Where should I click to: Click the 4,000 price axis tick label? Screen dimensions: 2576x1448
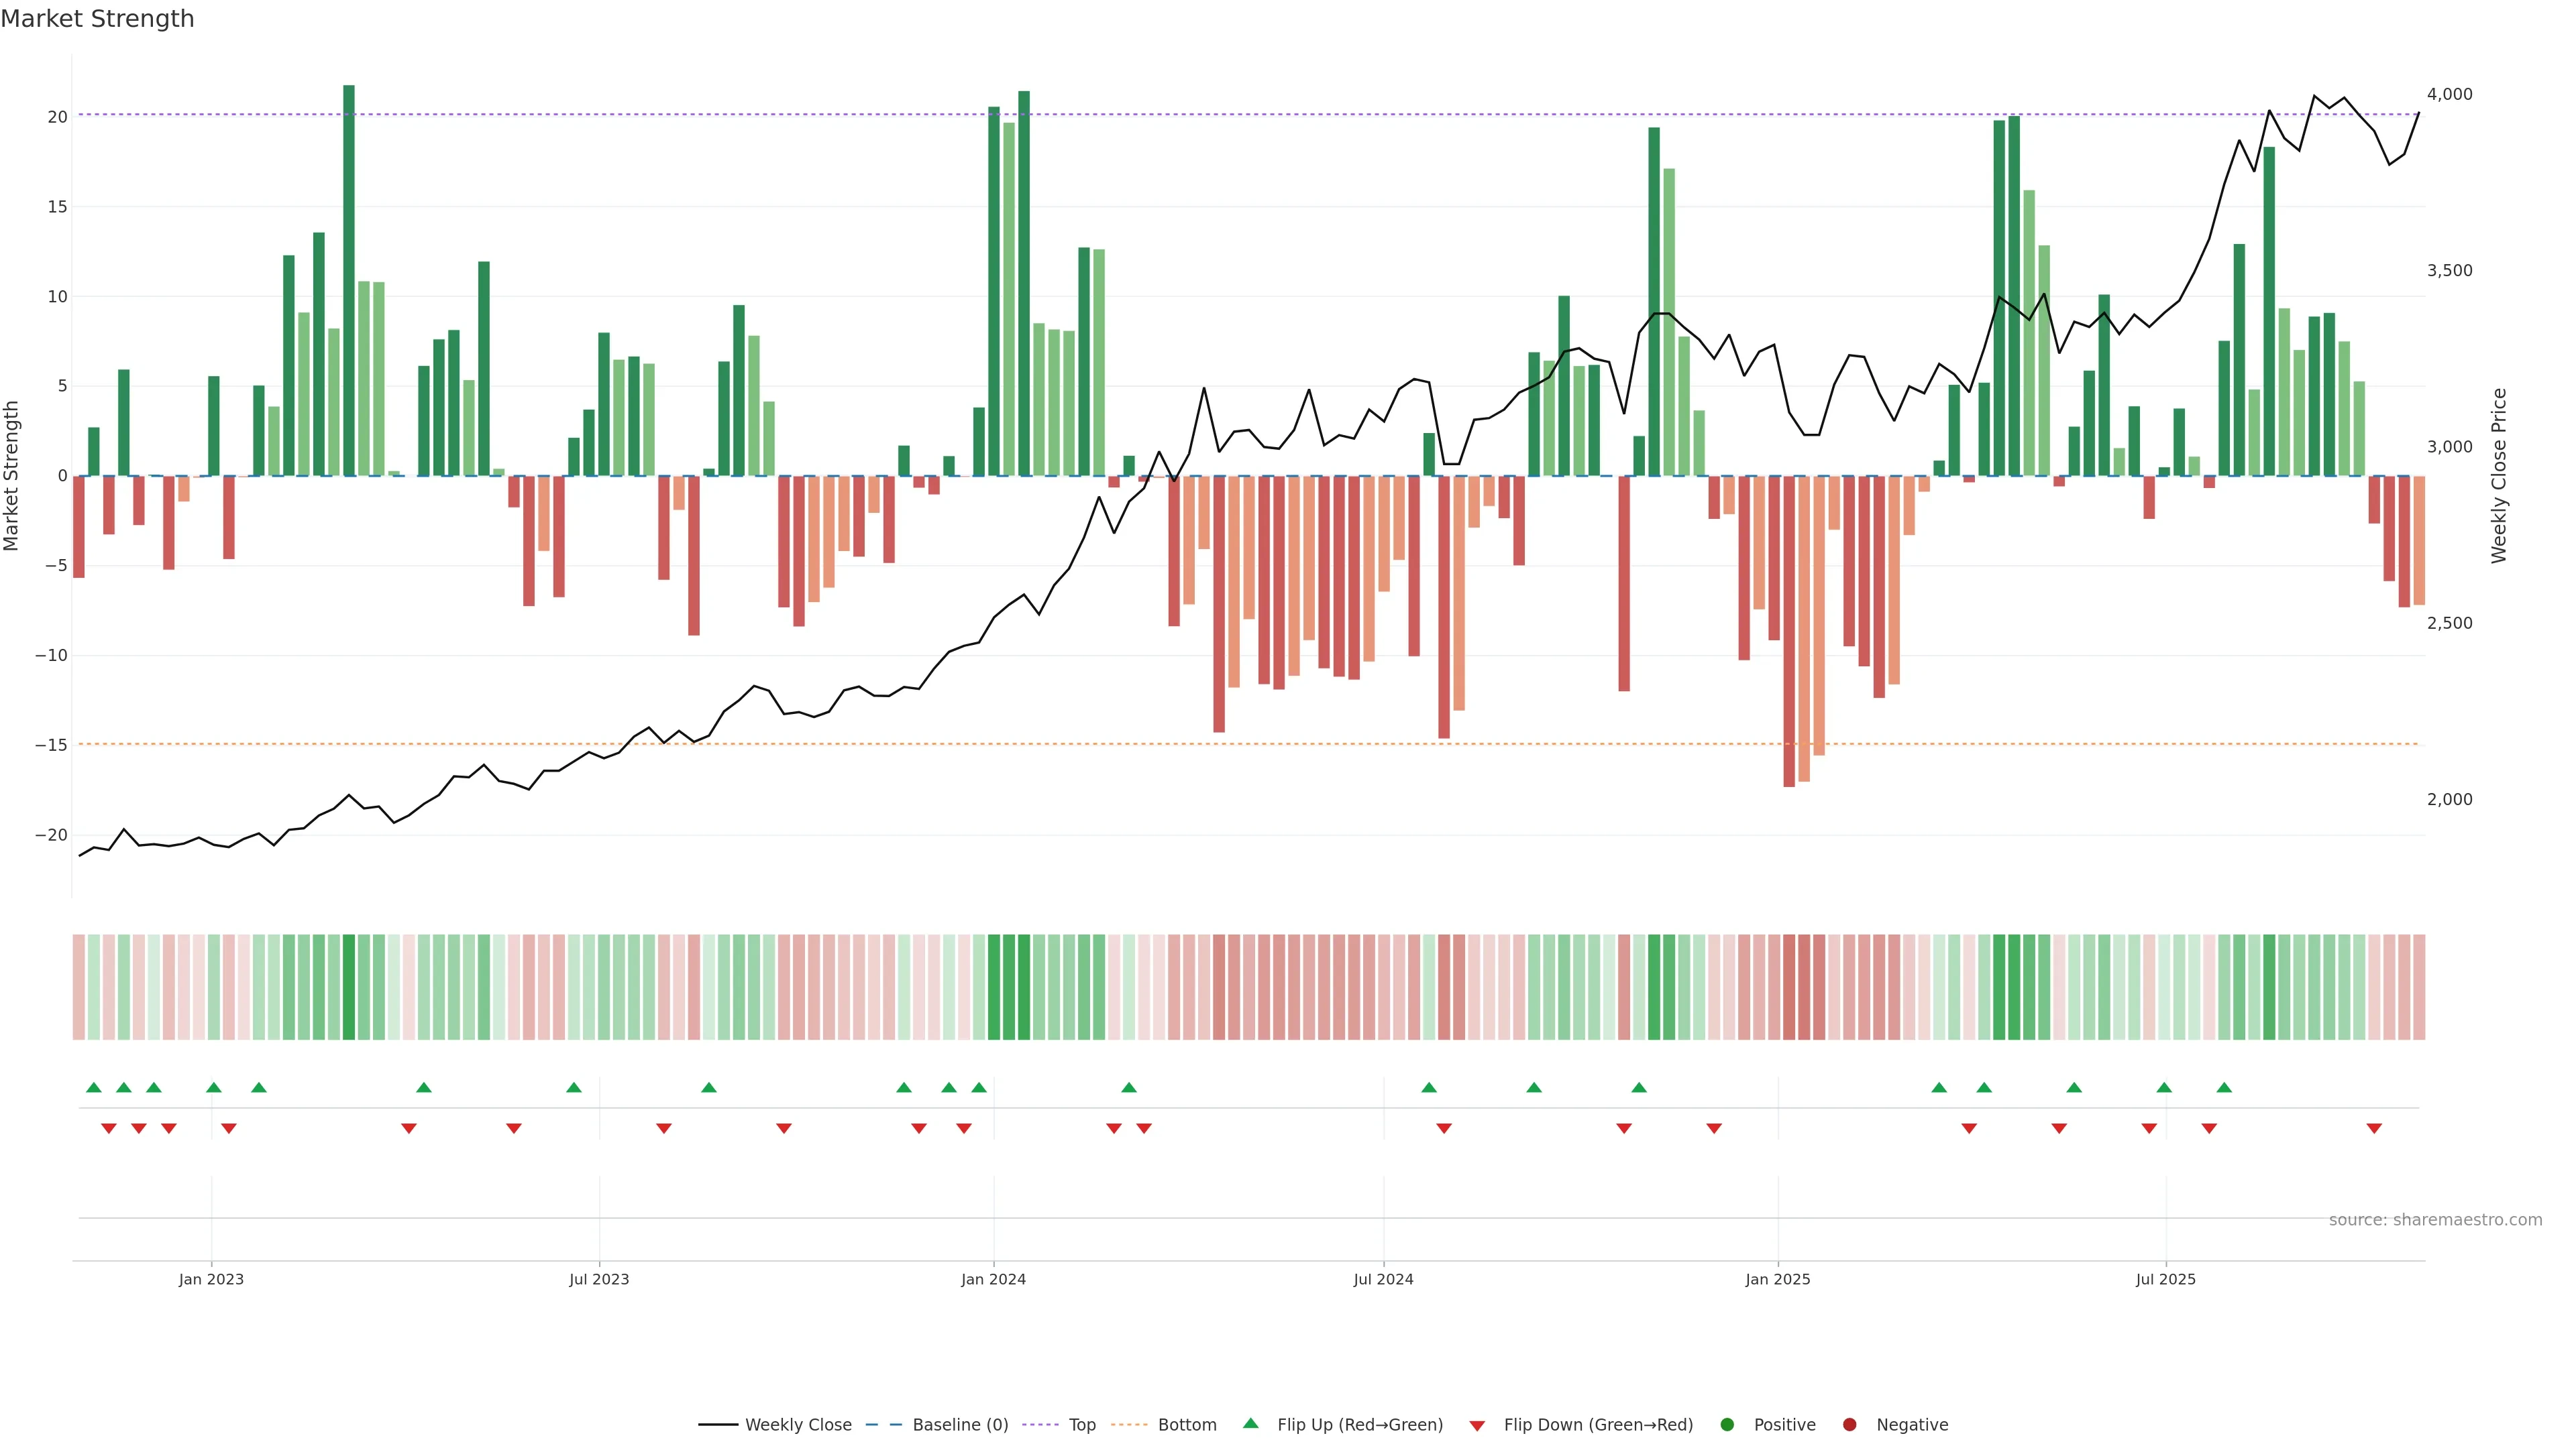click(x=2449, y=94)
